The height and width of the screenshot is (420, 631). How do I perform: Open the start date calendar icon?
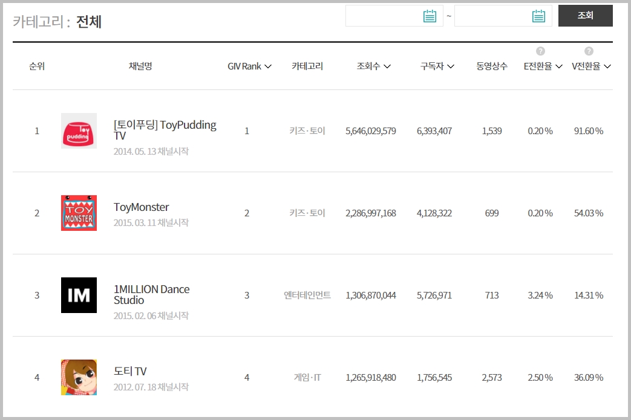[430, 16]
